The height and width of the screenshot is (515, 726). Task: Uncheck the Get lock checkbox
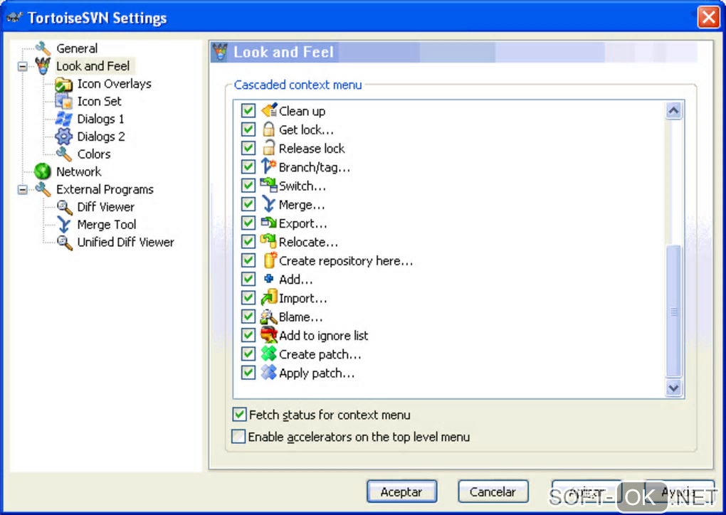coord(248,129)
